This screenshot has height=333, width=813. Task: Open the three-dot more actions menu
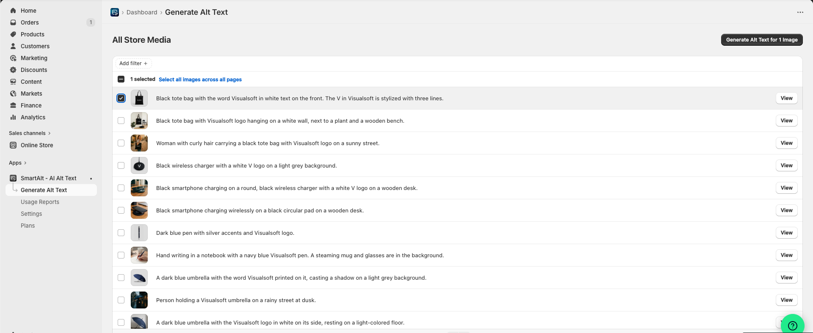pos(800,12)
